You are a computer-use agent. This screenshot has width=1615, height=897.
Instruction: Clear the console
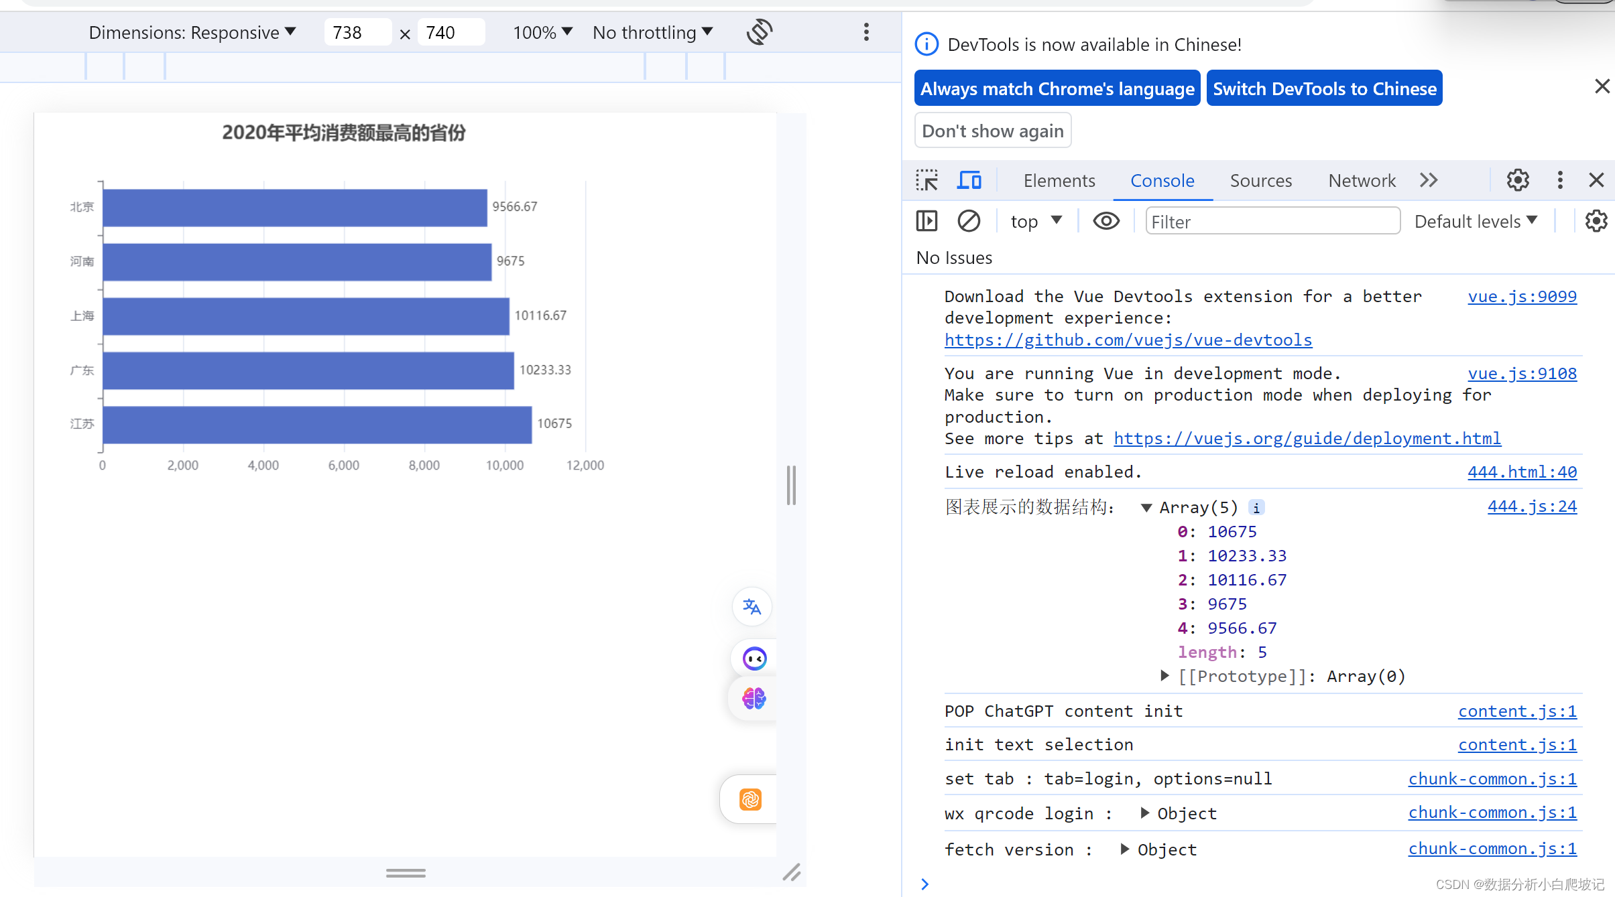point(969,221)
